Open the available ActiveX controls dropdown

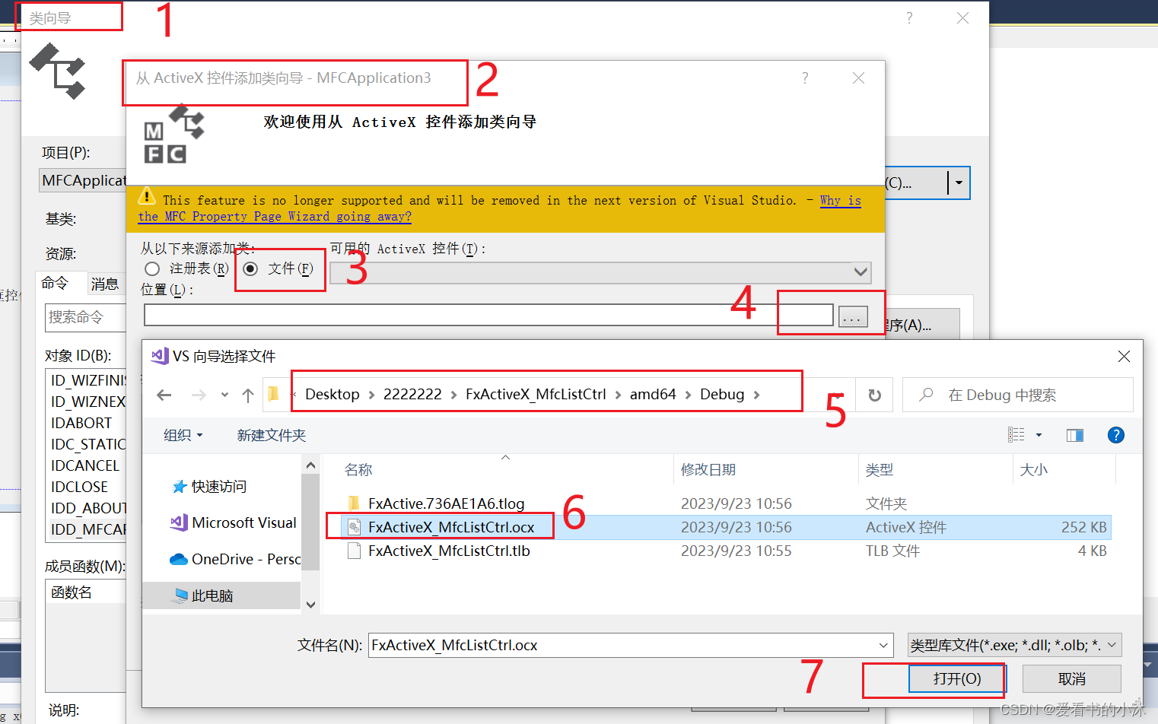pos(861,272)
